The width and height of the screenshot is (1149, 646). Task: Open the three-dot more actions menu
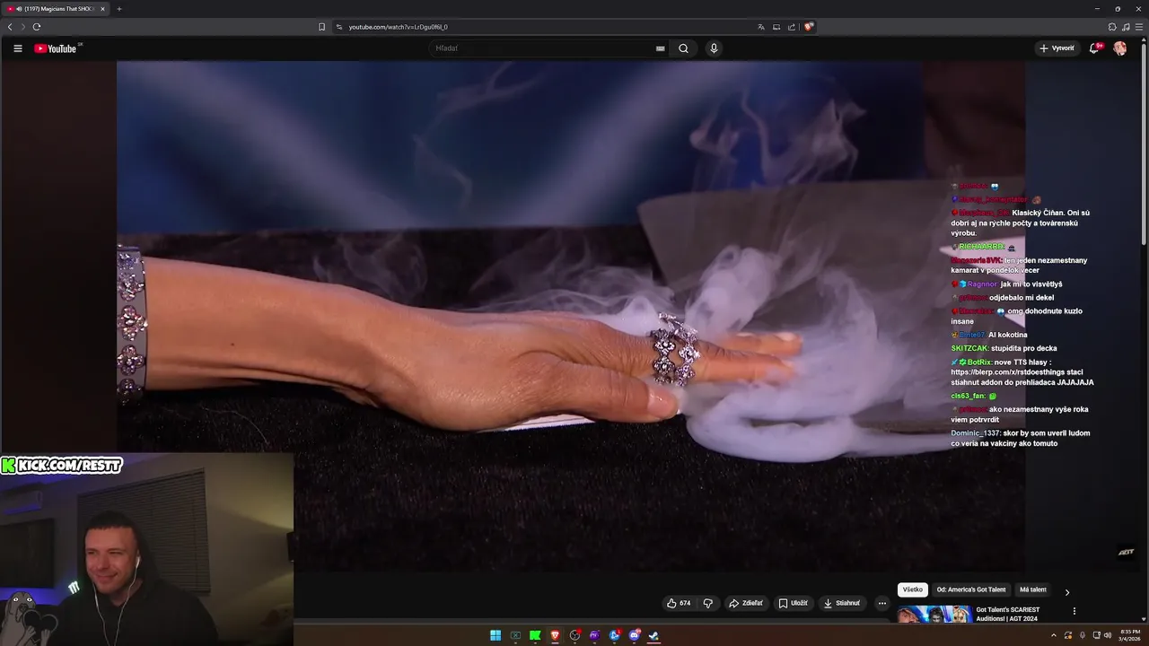coord(881,603)
